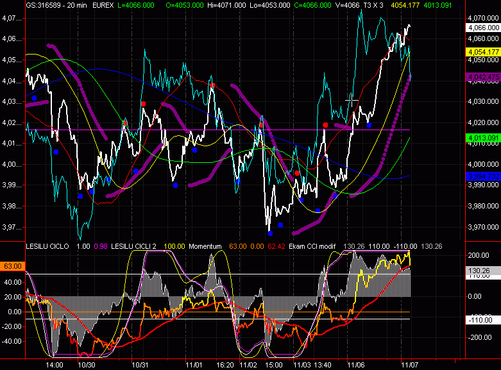The width and height of the screenshot is (501, 370).
Task: Select the Momentum indicator label
Action: 205,246
